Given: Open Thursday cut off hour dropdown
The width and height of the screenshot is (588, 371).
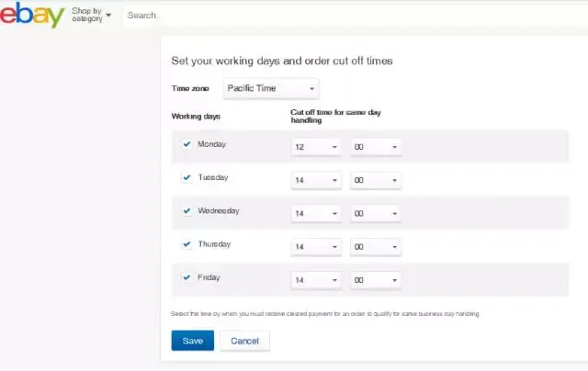Looking at the screenshot, I should pyautogui.click(x=316, y=247).
